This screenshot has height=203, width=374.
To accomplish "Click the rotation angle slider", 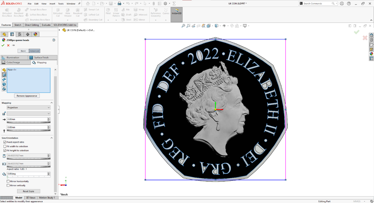I will pos(29,177).
